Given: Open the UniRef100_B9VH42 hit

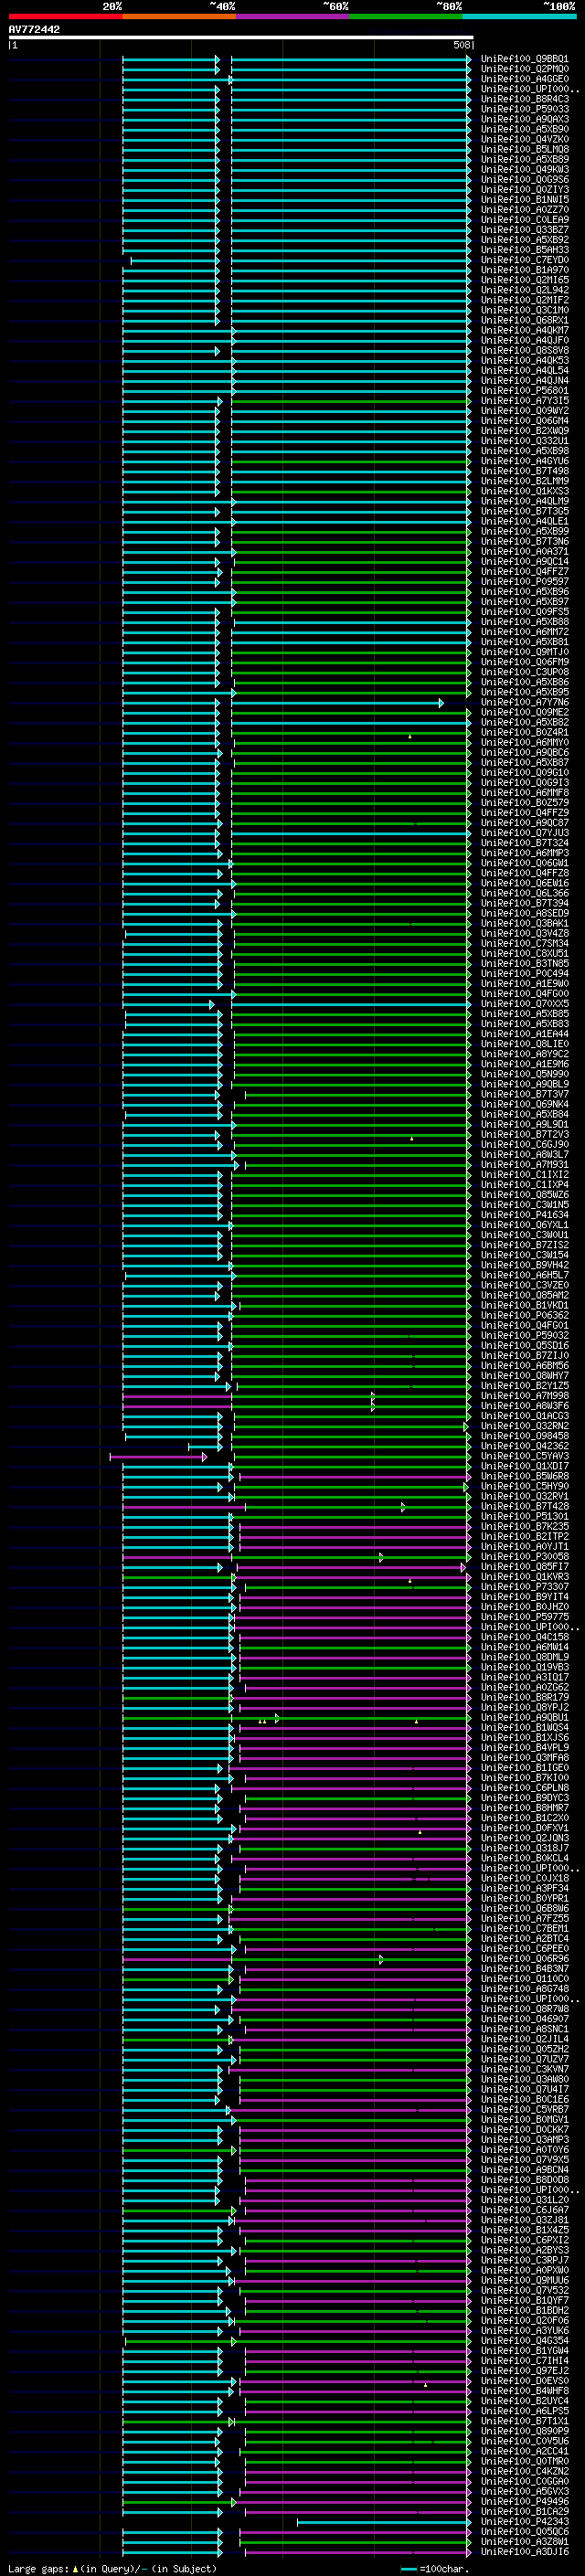Looking at the screenshot, I should (x=525, y=1265).
